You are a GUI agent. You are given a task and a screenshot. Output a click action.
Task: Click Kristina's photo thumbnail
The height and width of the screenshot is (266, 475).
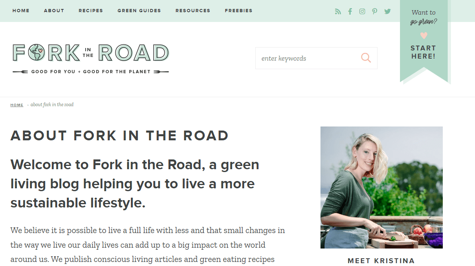381,188
